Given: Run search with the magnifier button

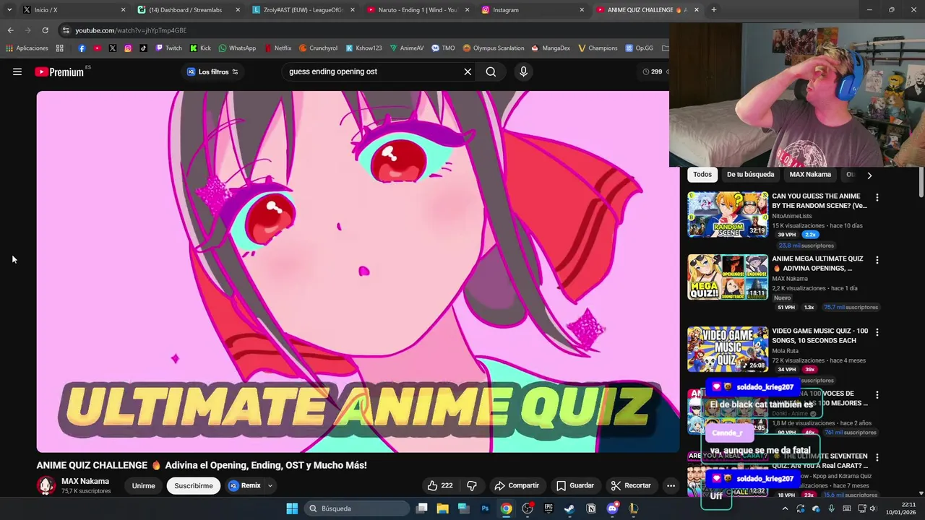Looking at the screenshot, I should tap(491, 71).
